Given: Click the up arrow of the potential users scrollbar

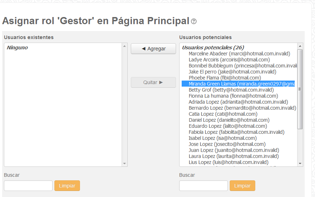Looking at the screenshot, I should [x=300, y=46].
